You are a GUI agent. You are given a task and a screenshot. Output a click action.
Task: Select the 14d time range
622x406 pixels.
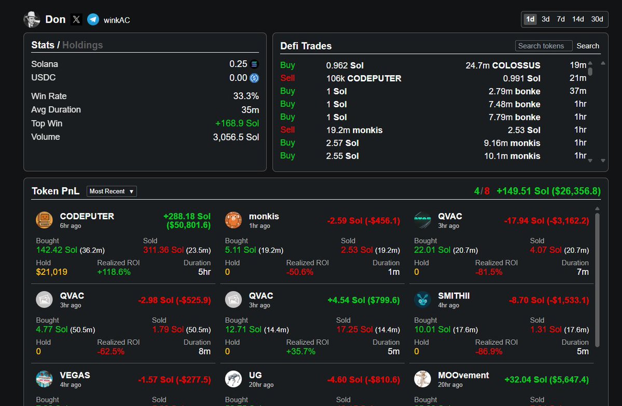pyautogui.click(x=578, y=19)
